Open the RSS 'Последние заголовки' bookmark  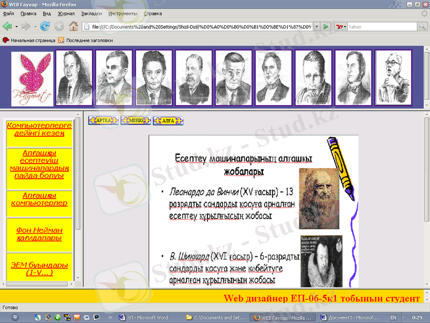pyautogui.click(x=85, y=40)
